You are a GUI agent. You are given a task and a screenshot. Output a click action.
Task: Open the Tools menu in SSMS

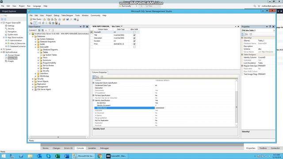77,15
